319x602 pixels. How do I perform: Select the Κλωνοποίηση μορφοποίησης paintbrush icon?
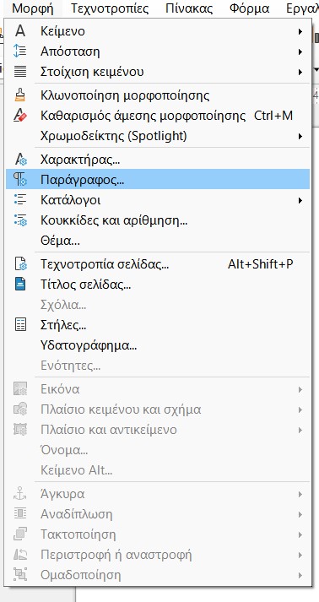[20, 95]
